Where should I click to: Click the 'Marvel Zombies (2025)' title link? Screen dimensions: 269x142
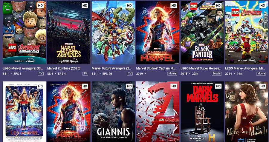click(64, 68)
